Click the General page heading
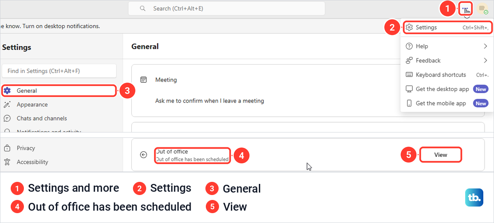494x223 pixels. point(145,46)
